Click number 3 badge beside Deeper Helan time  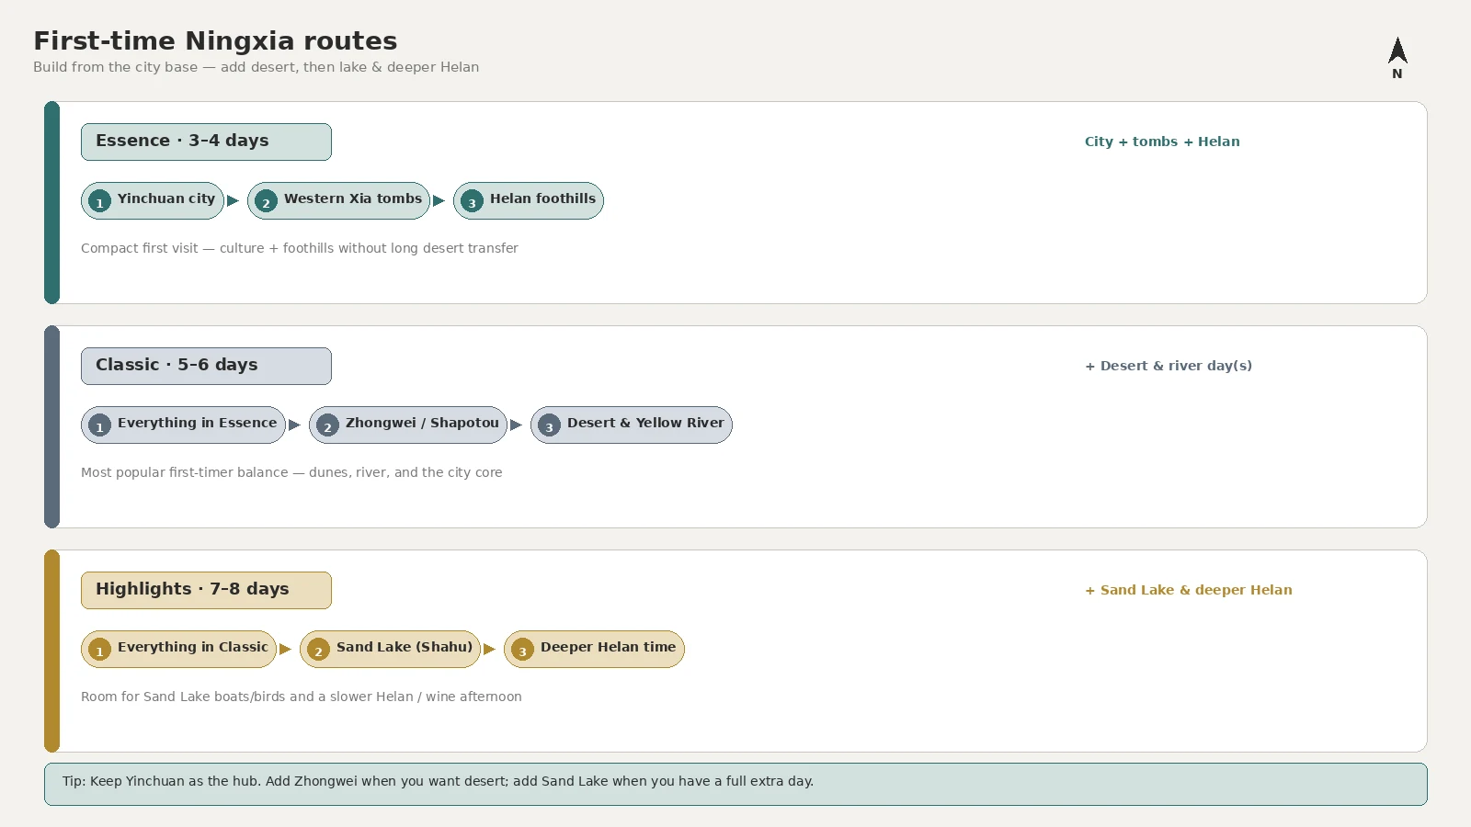(522, 650)
